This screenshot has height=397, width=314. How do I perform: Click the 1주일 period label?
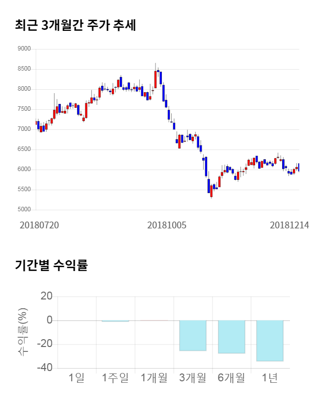coord(115,378)
